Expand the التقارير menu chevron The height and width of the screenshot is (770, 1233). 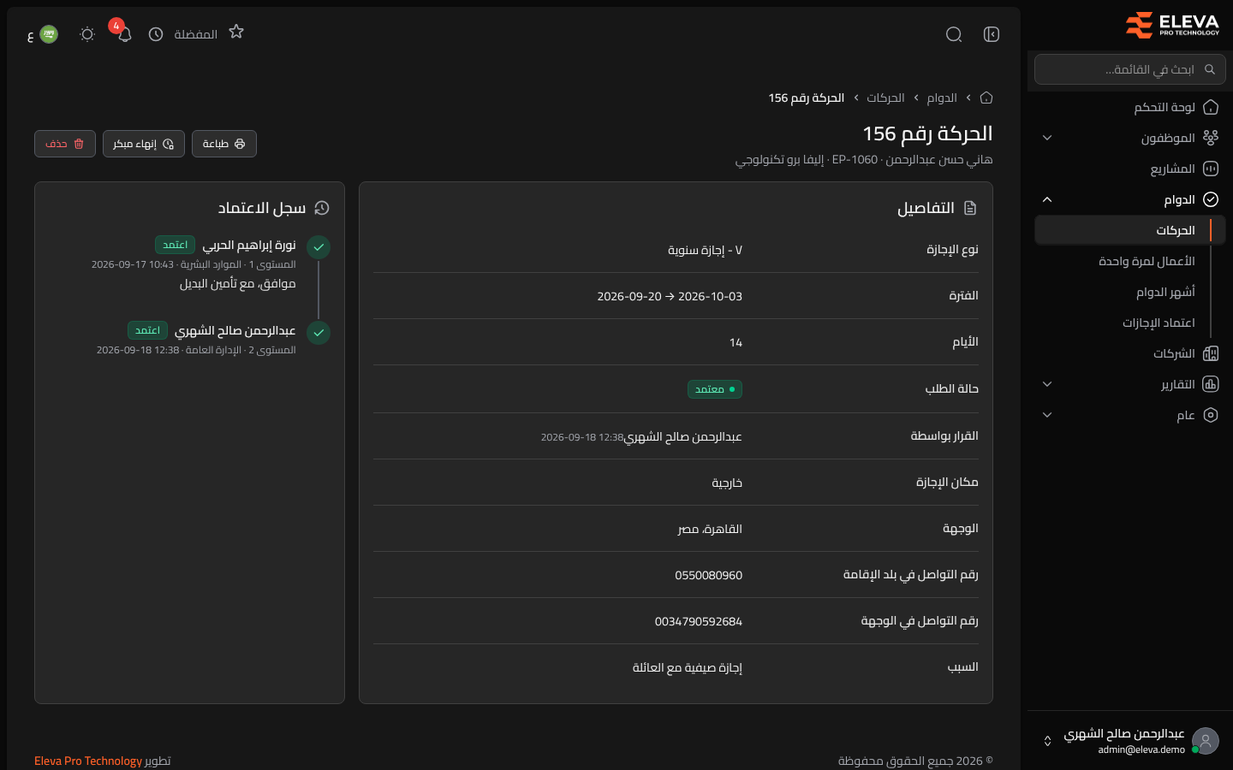click(x=1047, y=384)
